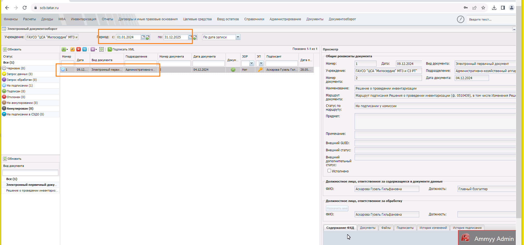Click the browser downloads icon
524x245 pixels.
point(494,8)
